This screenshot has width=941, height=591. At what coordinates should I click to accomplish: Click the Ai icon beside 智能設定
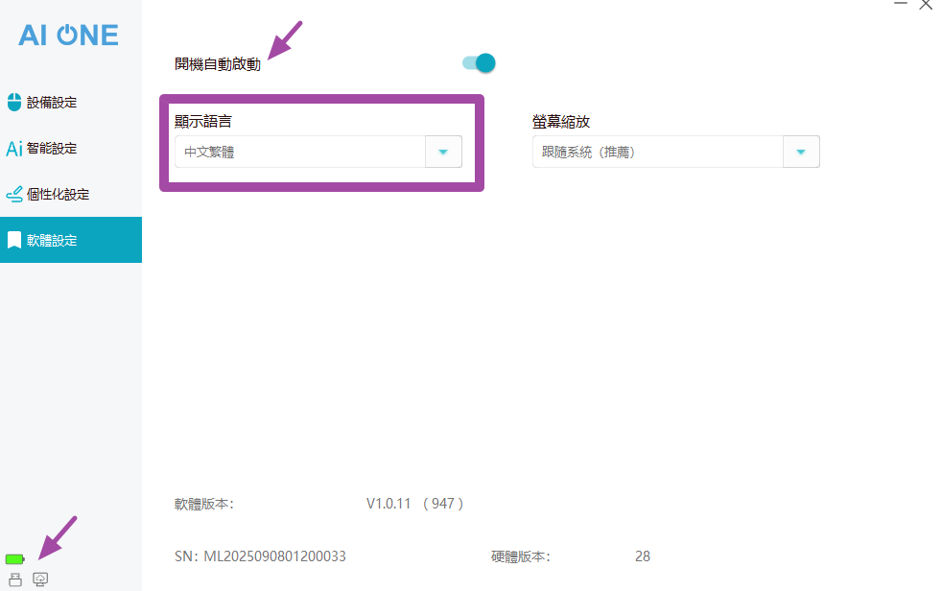pos(14,149)
